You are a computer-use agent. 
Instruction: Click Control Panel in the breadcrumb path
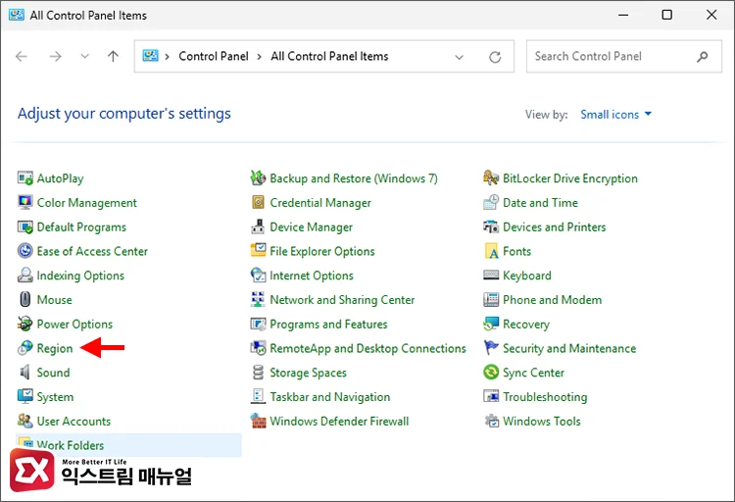pos(213,57)
